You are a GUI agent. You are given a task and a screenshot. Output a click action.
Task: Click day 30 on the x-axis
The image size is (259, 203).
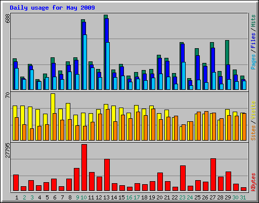tap(236, 197)
